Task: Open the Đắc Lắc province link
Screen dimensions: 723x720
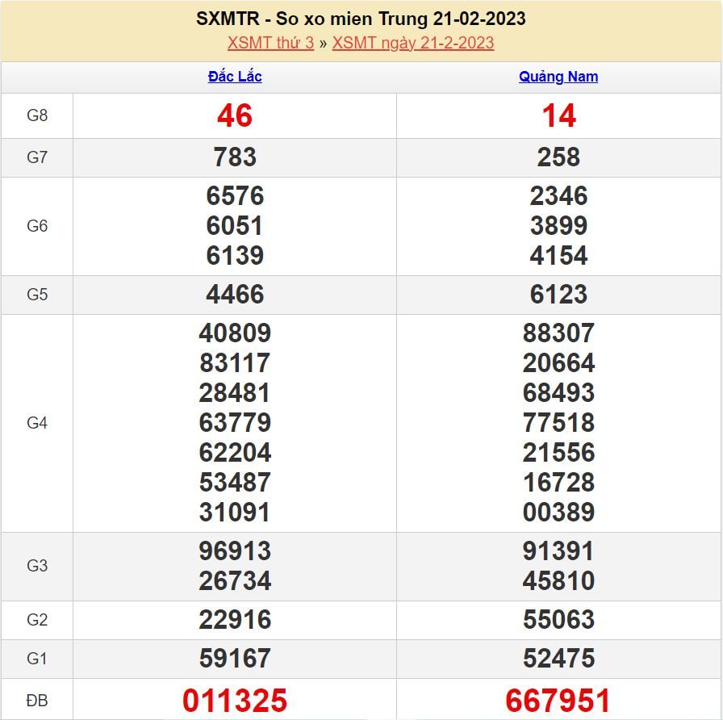Action: [235, 77]
